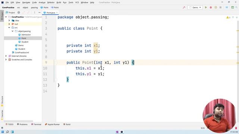Expand Scratches and Consoles node
This screenshot has width=239, height=134.
(x=6, y=60)
